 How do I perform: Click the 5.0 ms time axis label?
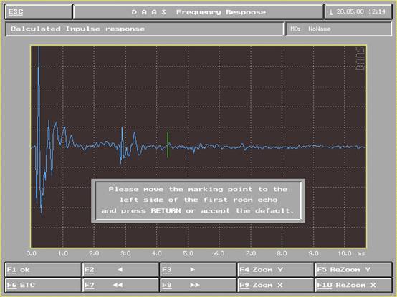click(188, 253)
